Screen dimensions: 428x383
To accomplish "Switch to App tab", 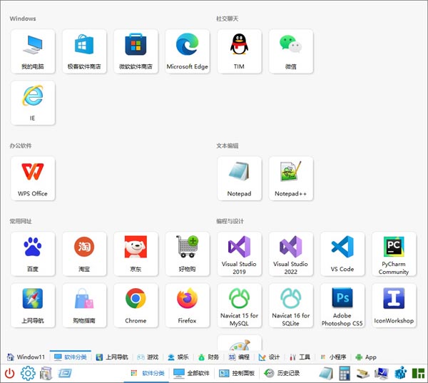I will [366, 357].
